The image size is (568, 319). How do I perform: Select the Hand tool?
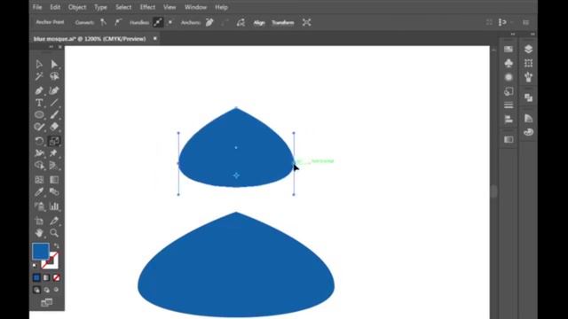pyautogui.click(x=39, y=233)
